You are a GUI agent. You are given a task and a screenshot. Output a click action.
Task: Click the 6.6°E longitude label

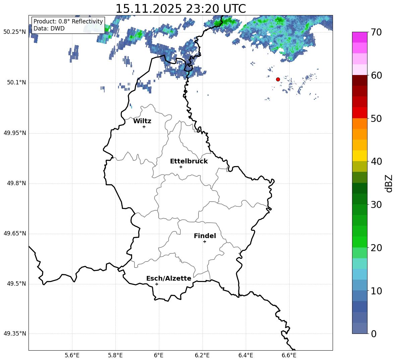(289, 355)
